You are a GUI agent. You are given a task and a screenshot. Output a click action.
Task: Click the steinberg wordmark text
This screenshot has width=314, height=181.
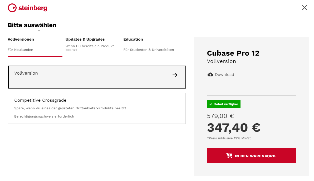tap(33, 8)
